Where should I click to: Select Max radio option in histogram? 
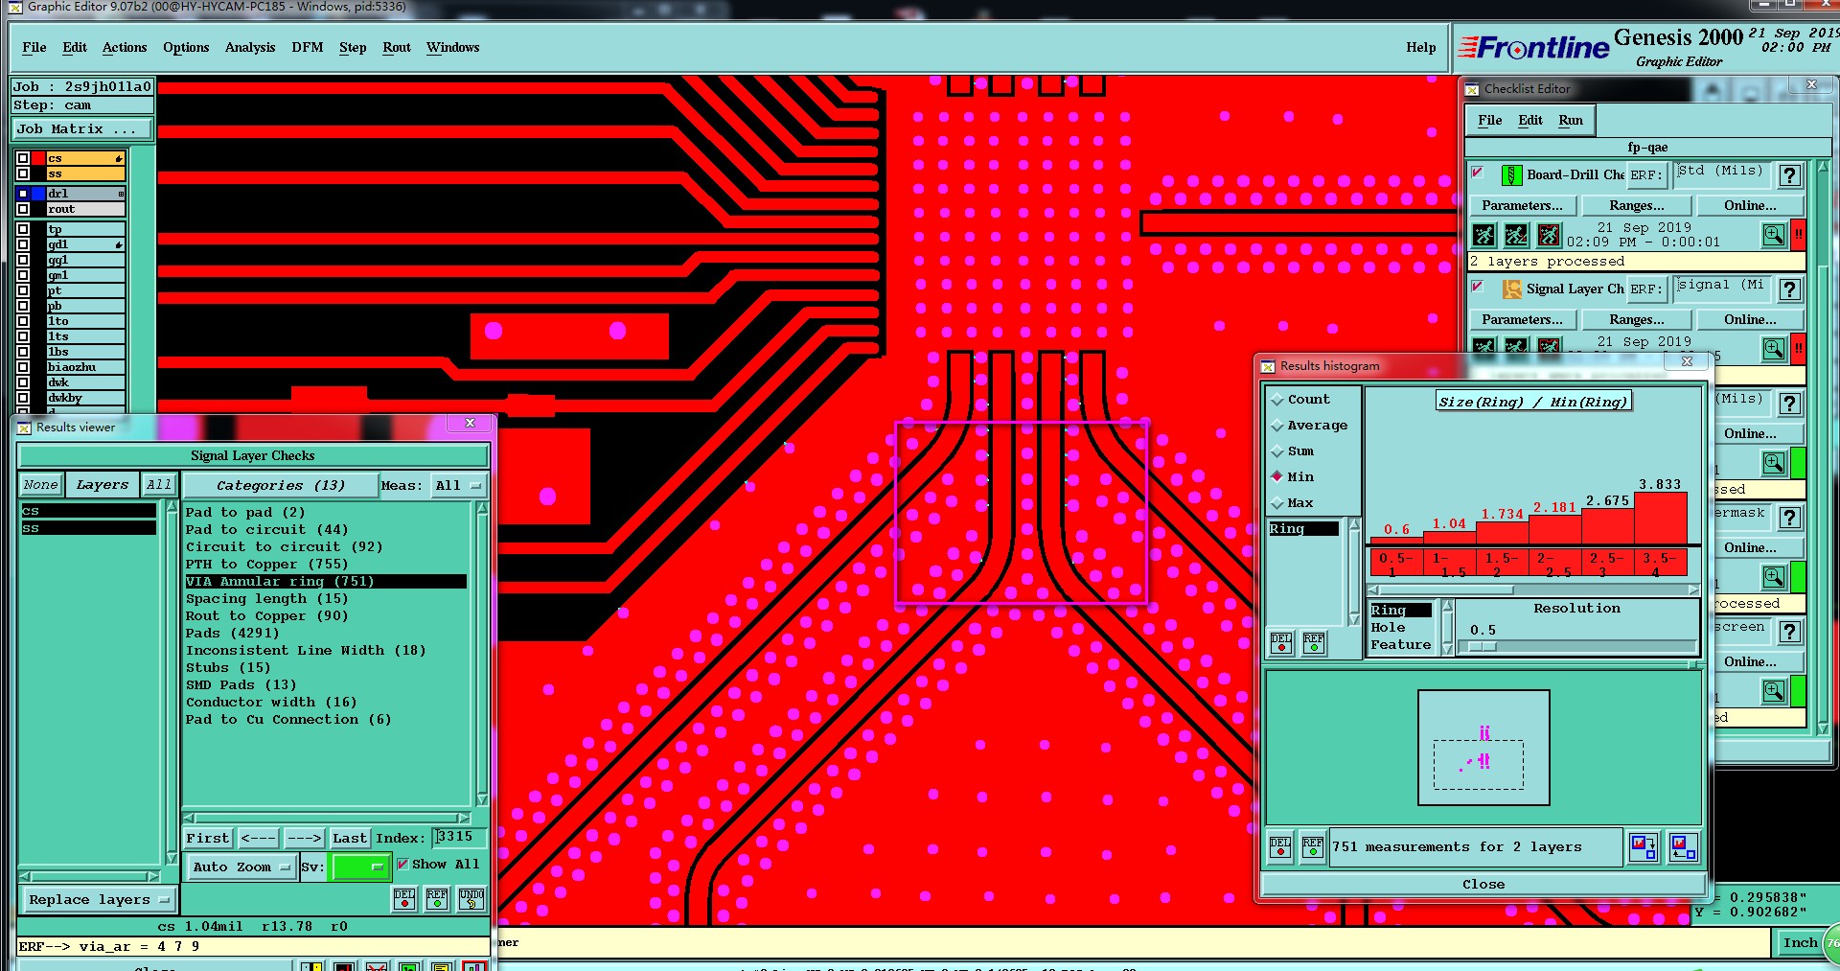point(1276,503)
